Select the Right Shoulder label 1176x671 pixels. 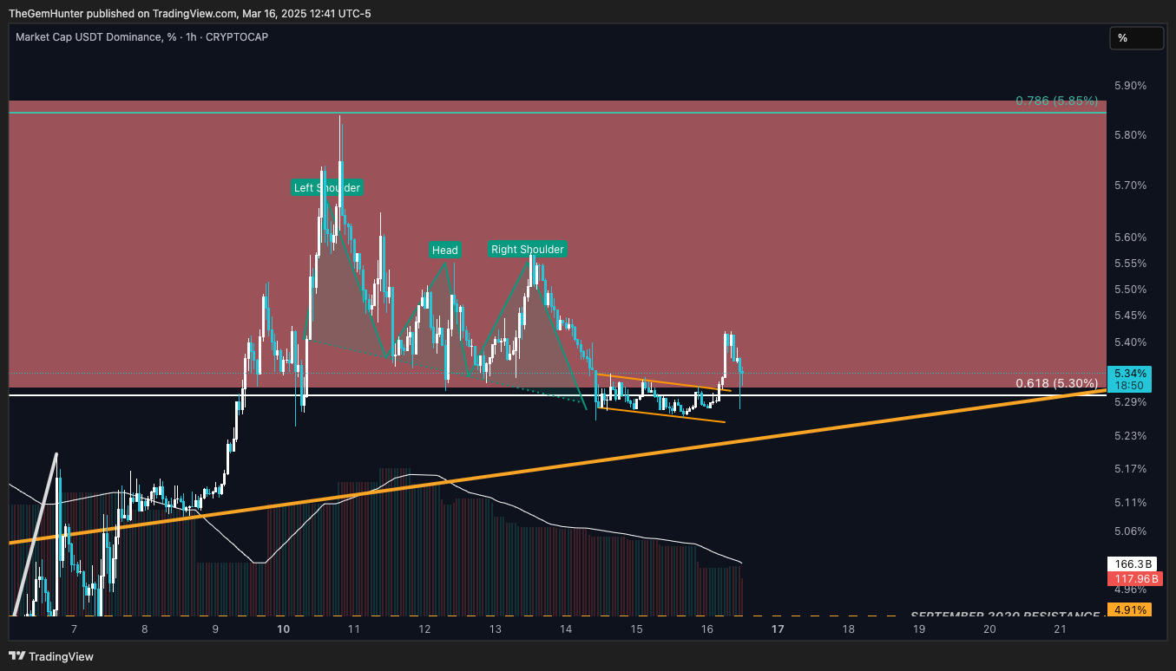[528, 249]
